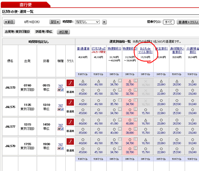Go to the next day (翌日)
Screen dimensions: 199x171
(x=55, y=22)
